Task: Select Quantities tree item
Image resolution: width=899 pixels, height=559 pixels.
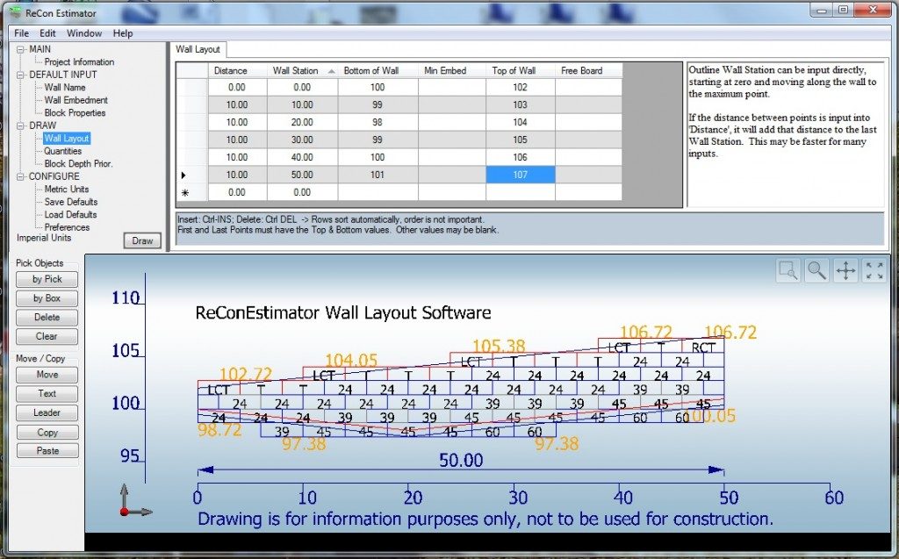Action: (62, 151)
